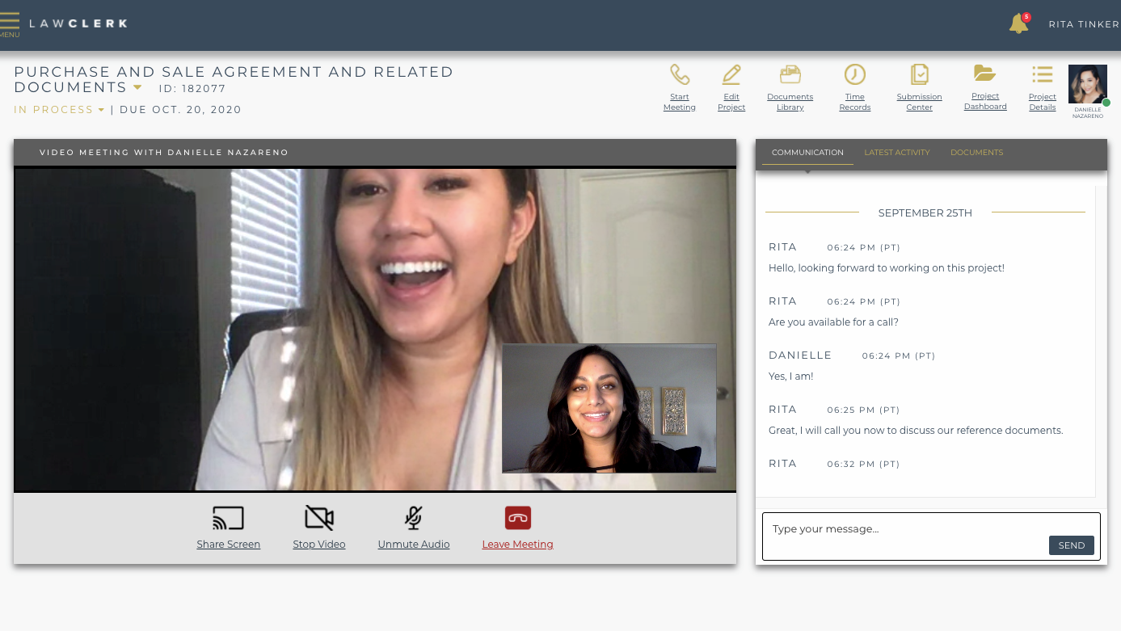Screen dimensions: 1121x631
Task: Click the September 25th date header
Action: pyautogui.click(x=925, y=213)
